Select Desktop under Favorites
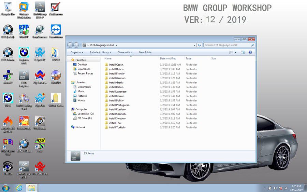This screenshot has width=307, height=192. (82, 65)
